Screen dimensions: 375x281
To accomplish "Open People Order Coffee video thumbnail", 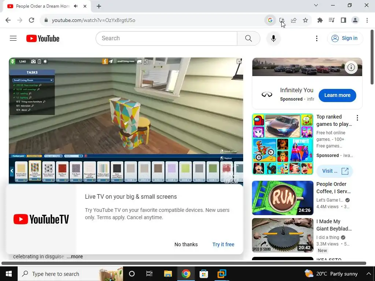I will [x=282, y=198].
